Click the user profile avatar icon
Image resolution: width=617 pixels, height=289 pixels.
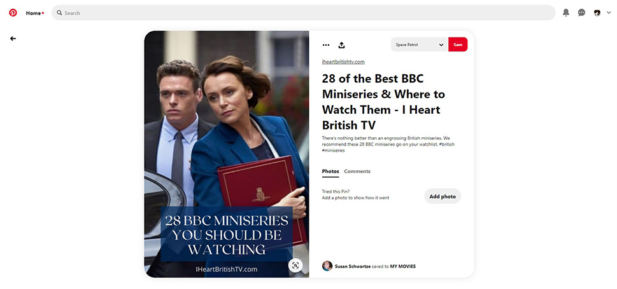pos(597,13)
